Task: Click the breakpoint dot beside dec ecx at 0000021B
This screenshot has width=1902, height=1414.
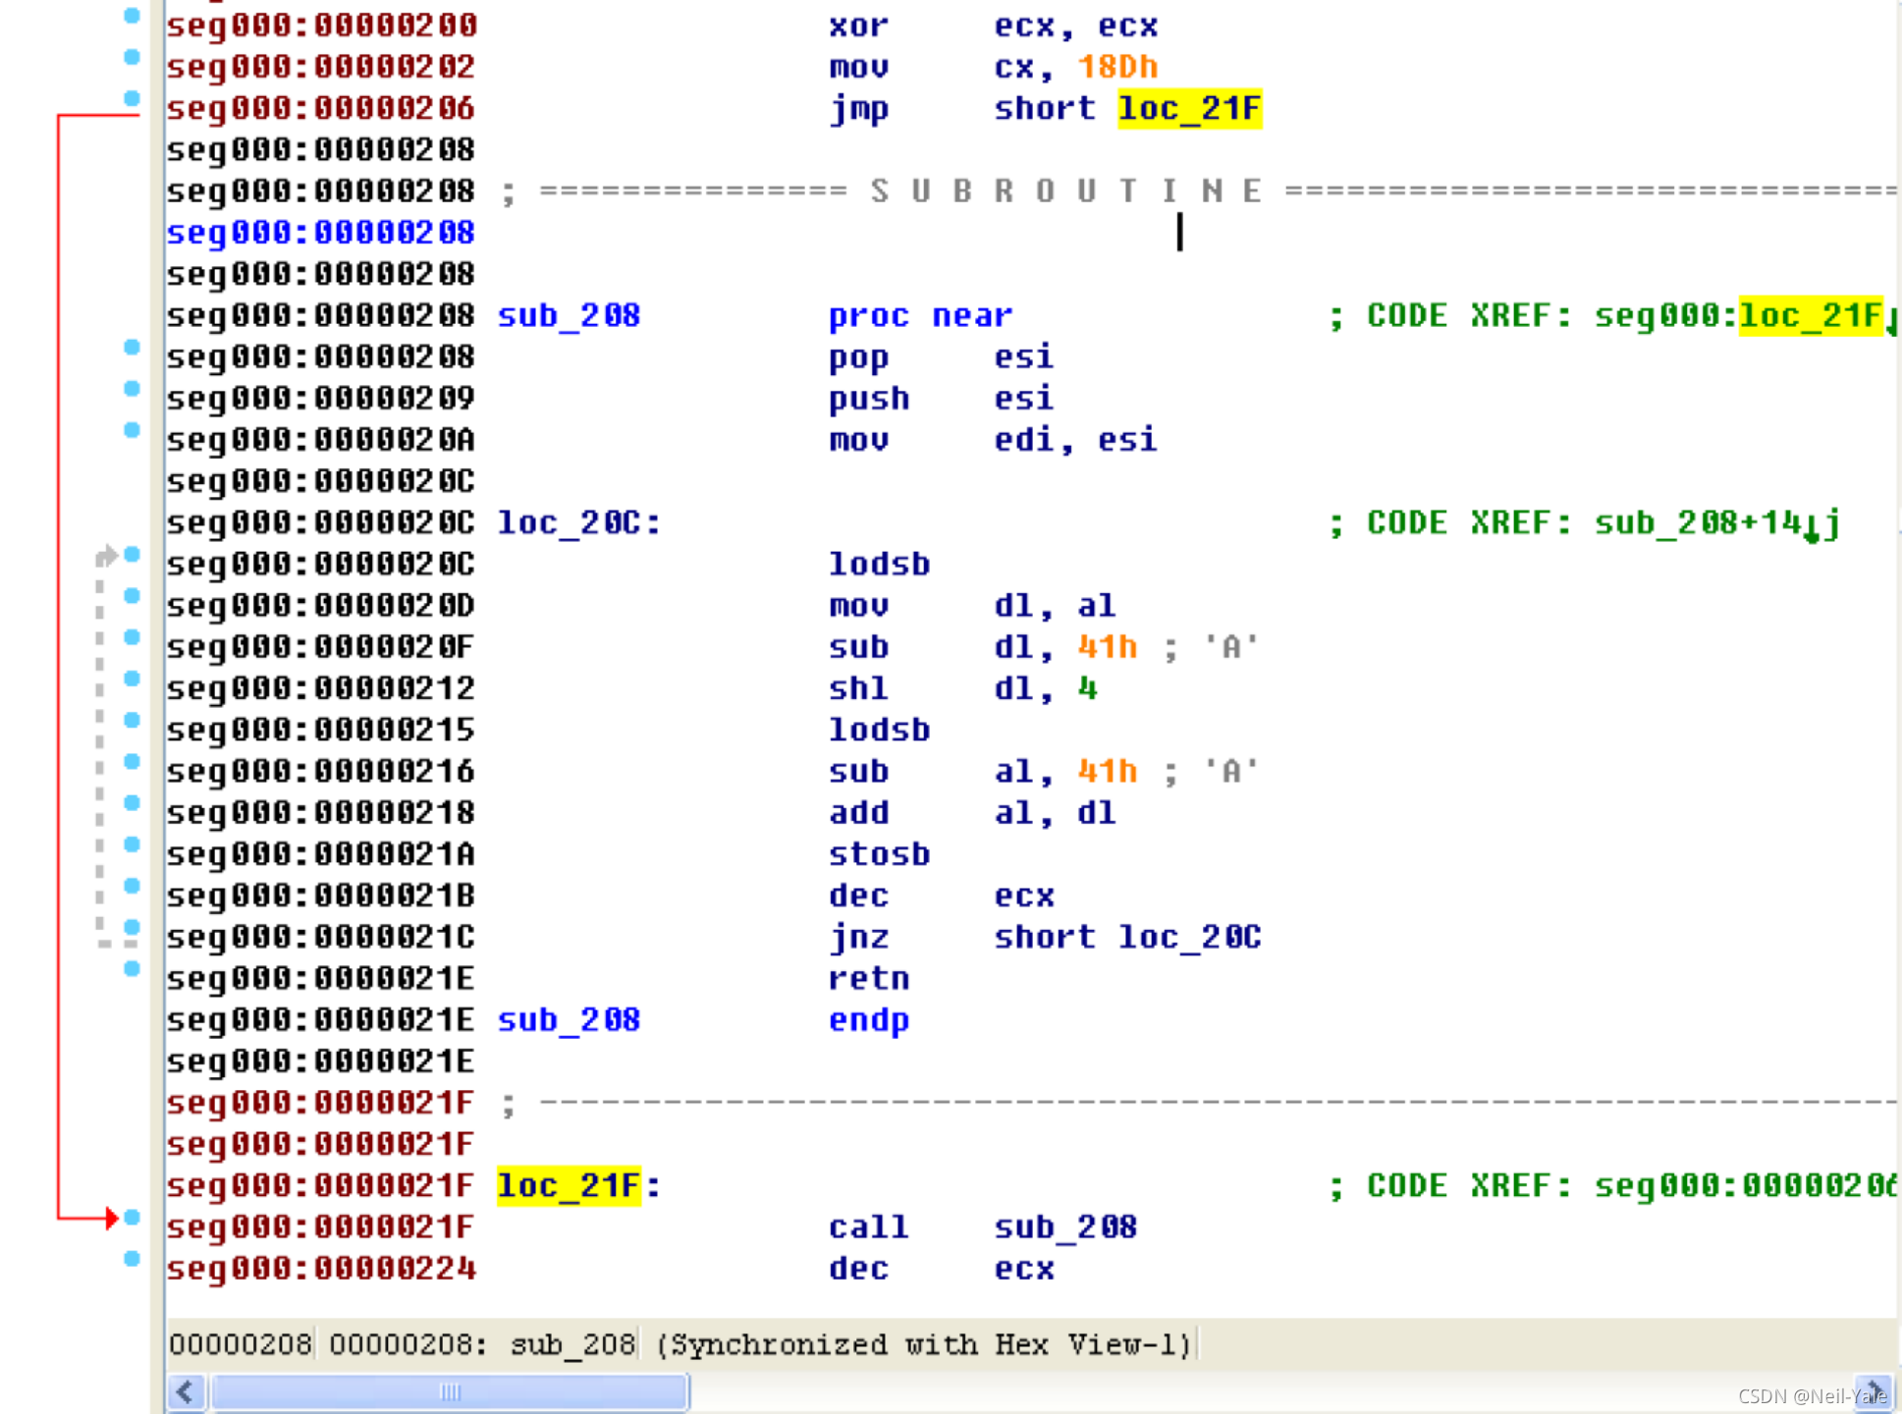Action: tap(132, 886)
